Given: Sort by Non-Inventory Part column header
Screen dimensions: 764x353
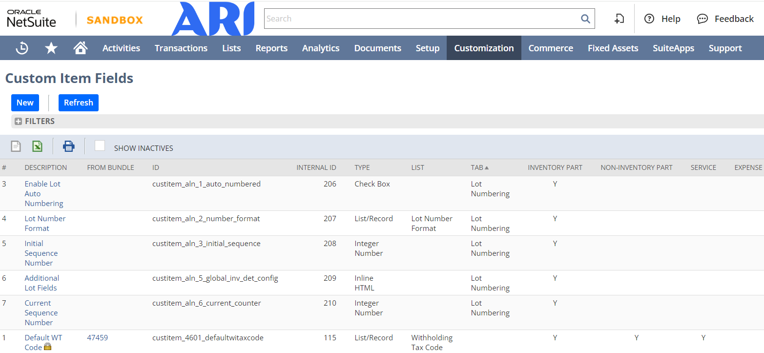Looking at the screenshot, I should click(x=637, y=167).
